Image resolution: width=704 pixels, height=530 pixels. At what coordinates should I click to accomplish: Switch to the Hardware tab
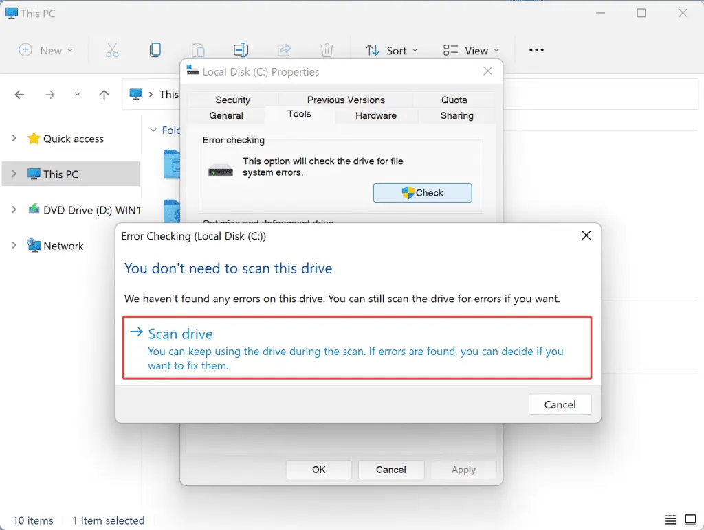pos(376,115)
